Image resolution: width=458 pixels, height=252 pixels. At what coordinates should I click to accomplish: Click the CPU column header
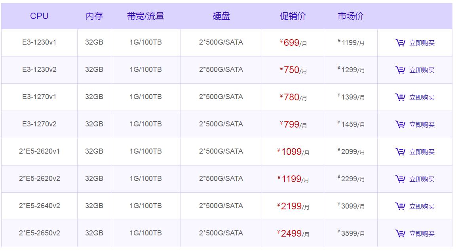tap(39, 16)
